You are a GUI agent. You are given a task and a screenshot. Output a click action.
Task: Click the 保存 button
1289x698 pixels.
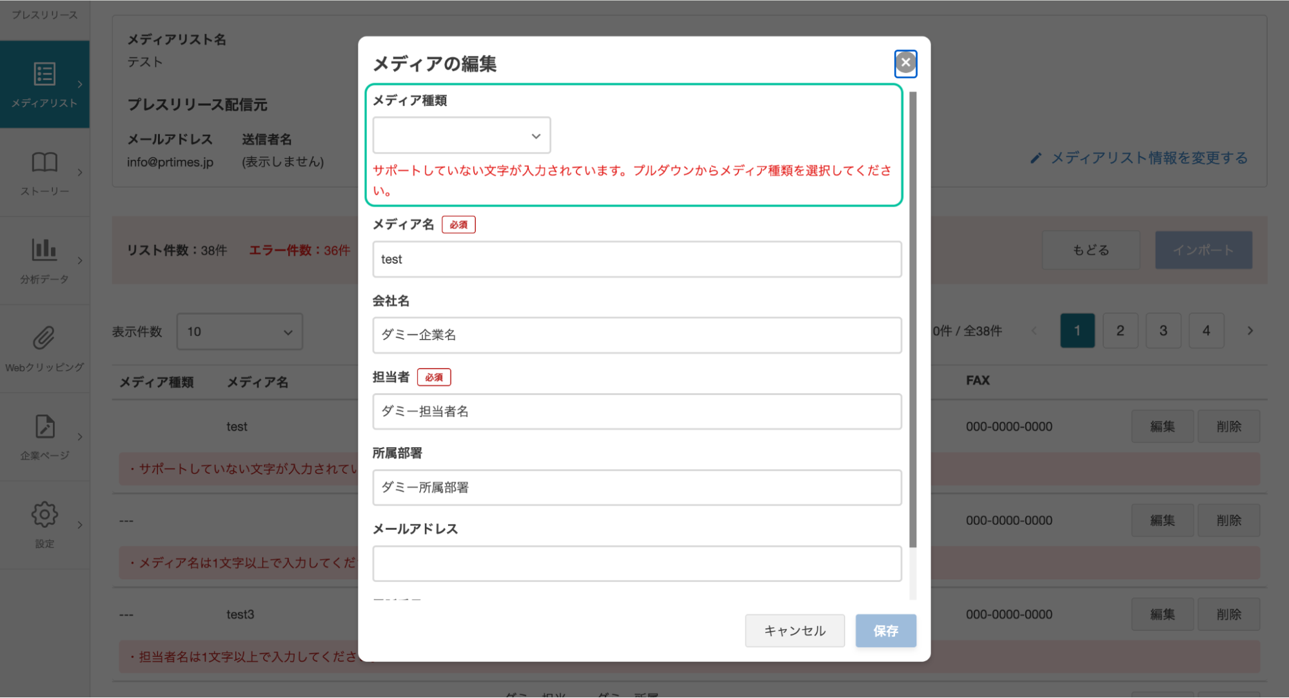point(885,630)
